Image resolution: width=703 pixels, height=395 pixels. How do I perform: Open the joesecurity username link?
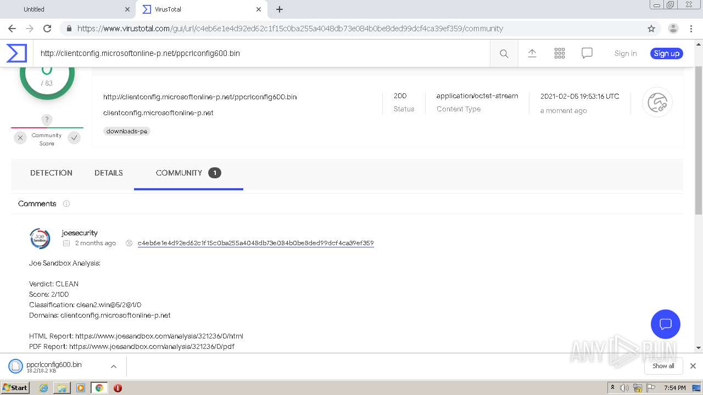click(80, 233)
